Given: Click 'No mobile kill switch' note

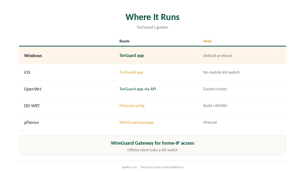Looking at the screenshot, I should point(221,72).
